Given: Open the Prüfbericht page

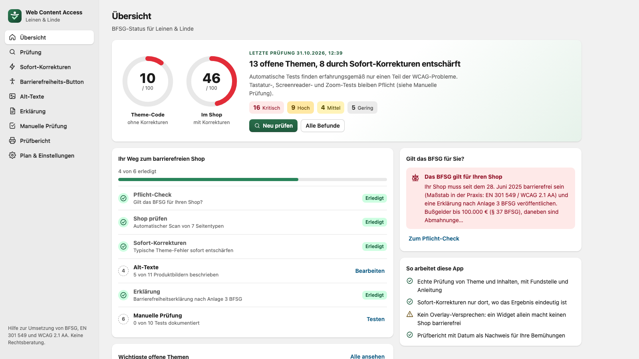Looking at the screenshot, I should click(x=49, y=140).
